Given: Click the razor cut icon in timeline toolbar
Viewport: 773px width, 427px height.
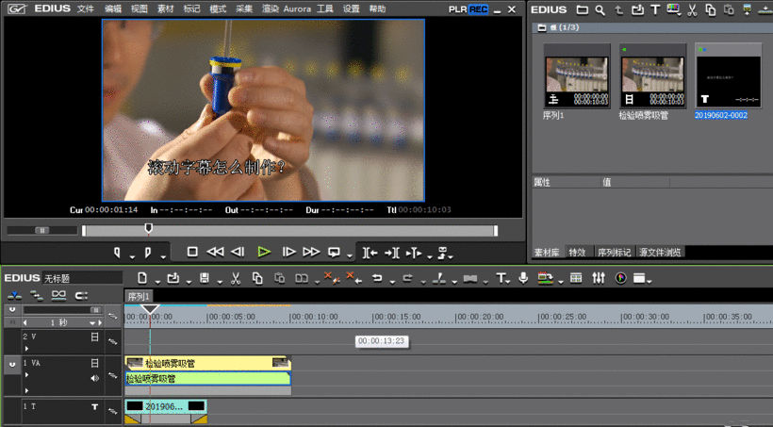Looking at the screenshot, I should coord(438,278).
